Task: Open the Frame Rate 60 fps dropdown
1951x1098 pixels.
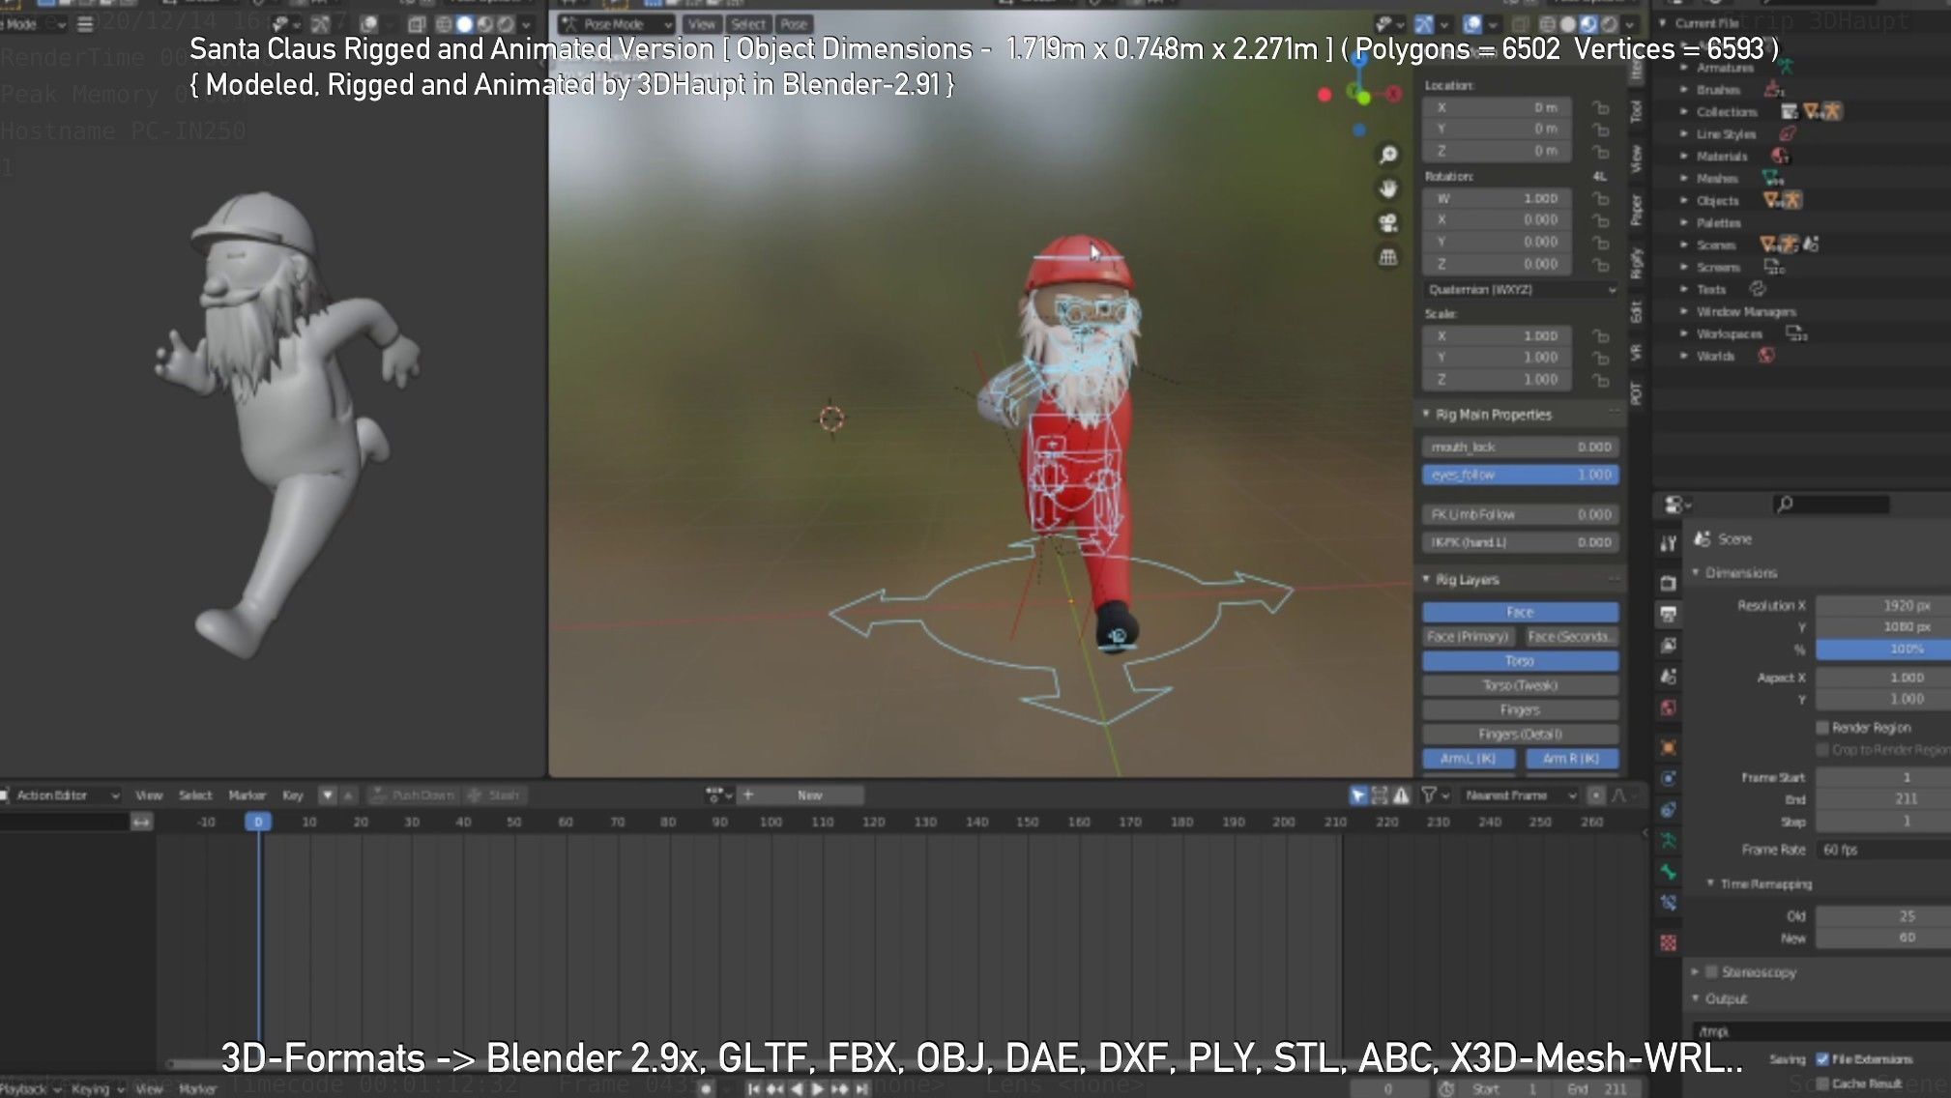Action: tap(1882, 850)
